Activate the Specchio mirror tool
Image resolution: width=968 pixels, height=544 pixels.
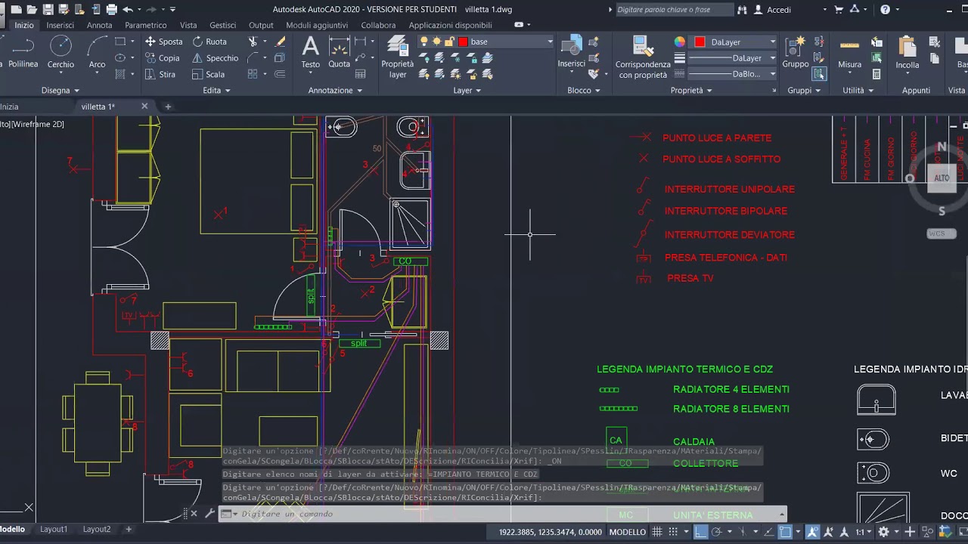[215, 58]
